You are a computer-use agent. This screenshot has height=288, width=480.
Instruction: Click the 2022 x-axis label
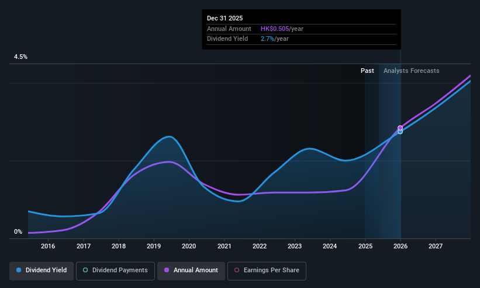click(260, 246)
